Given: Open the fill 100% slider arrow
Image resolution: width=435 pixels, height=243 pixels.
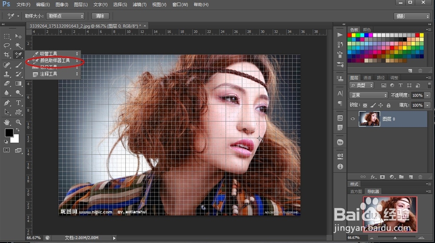Looking at the screenshot, I should 428,105.
